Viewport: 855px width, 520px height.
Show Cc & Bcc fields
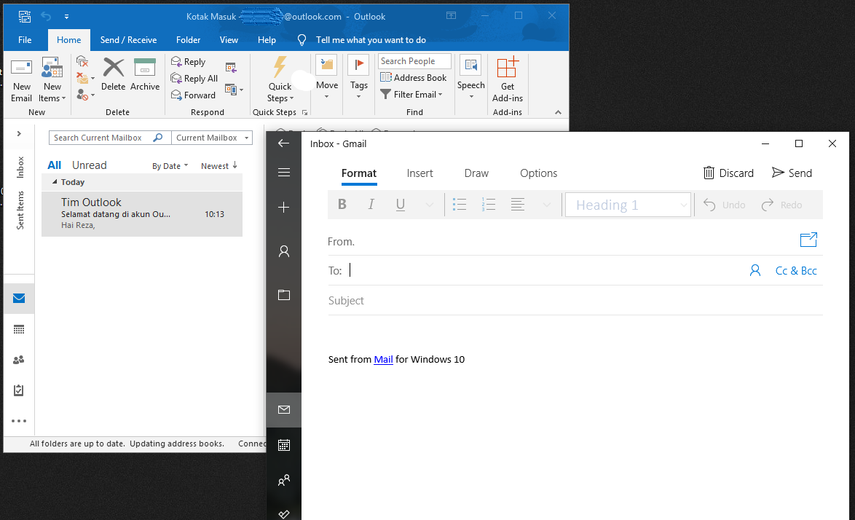coord(796,270)
